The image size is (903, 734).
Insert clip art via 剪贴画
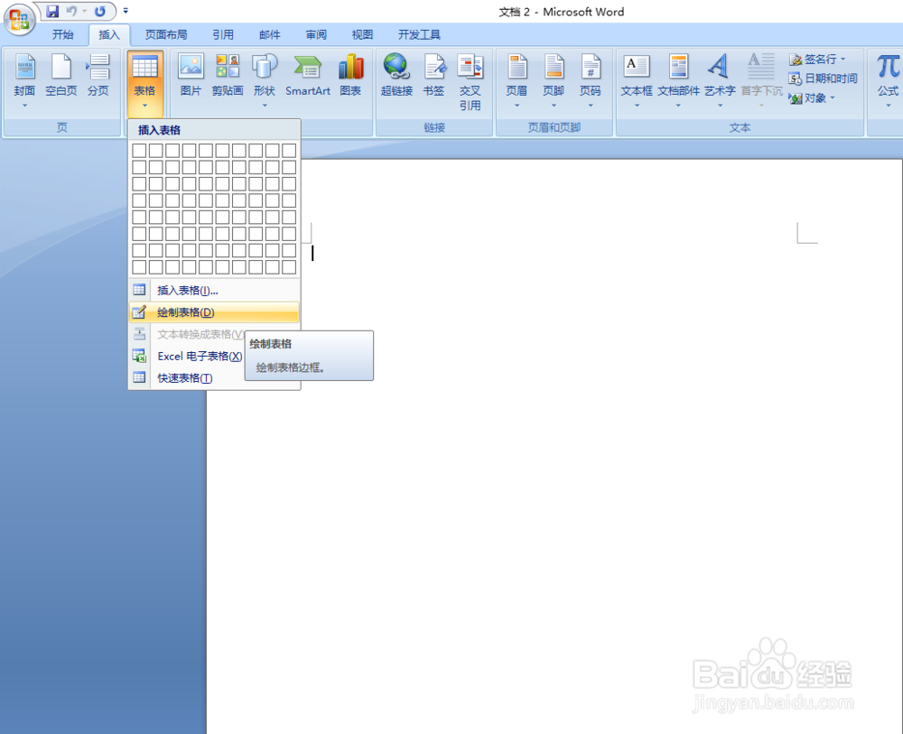[x=228, y=75]
